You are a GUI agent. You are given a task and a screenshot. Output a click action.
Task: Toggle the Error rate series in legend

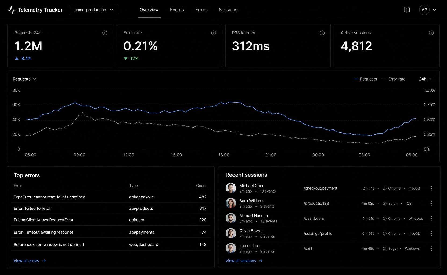pos(394,79)
